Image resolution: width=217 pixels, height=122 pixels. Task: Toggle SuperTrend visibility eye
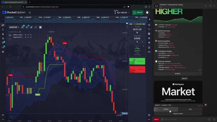coord(25,37)
